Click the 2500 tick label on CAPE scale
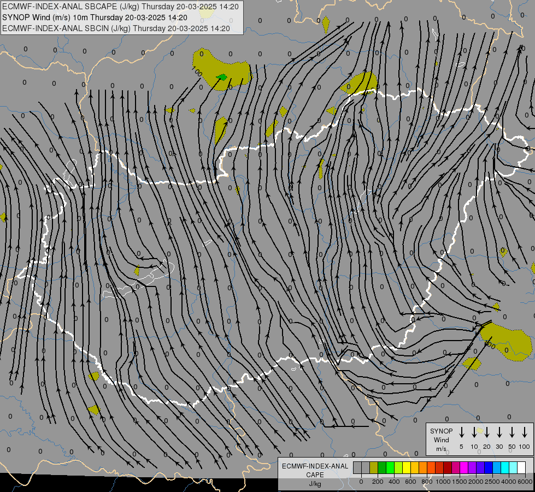Image resolution: width=535 pixels, height=492 pixels. coord(492,482)
